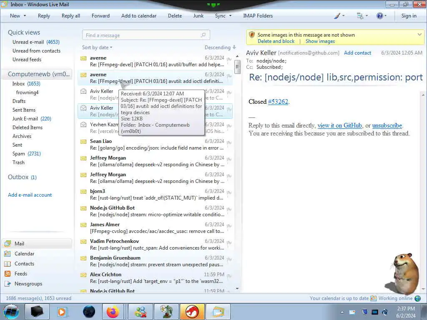This screenshot has height=320, width=427.
Task: Expand the Outbox section
Action: pos(22,177)
